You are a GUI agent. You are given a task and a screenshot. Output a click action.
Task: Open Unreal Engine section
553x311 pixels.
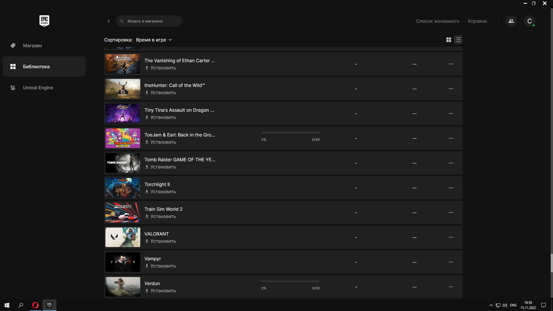44,88
